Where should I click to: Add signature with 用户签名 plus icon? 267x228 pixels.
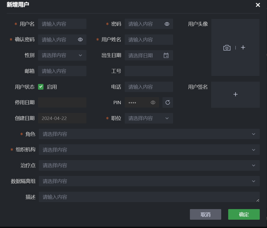[x=235, y=95]
